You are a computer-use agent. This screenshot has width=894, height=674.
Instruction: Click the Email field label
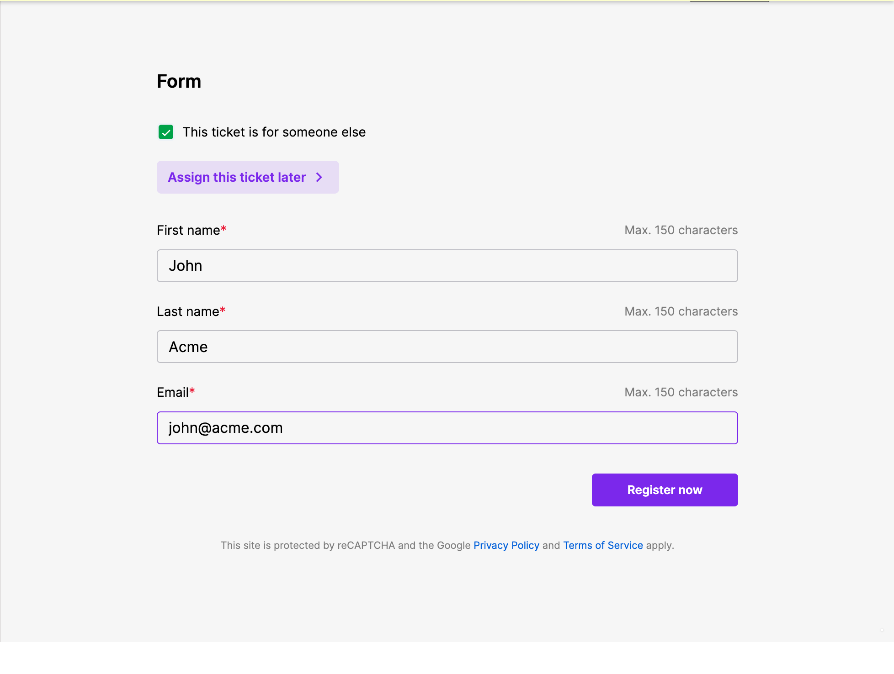point(172,392)
